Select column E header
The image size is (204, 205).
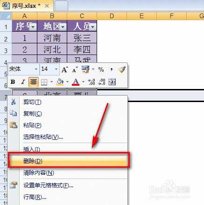142,16
